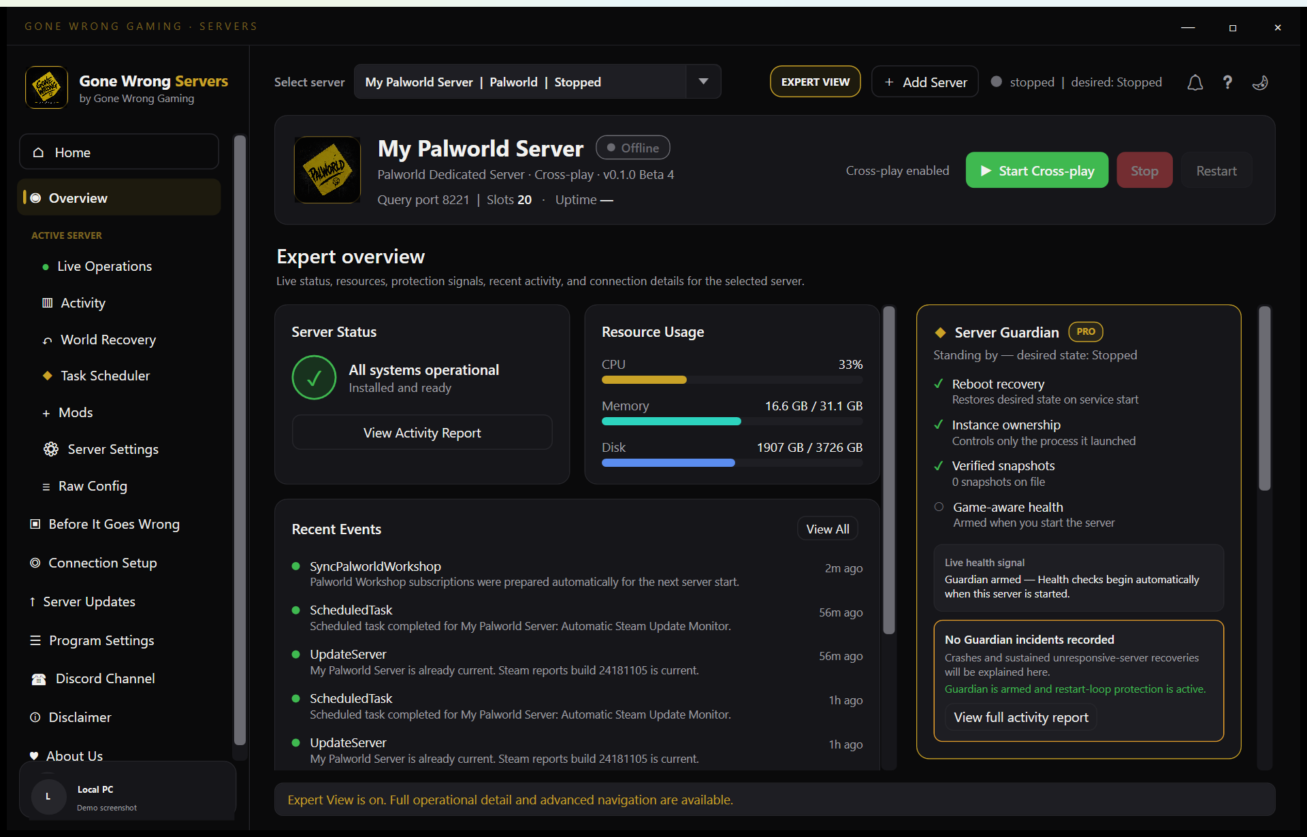Viewport: 1307px width, 837px height.
Task: Click the Activity sidebar icon
Action: coord(47,303)
